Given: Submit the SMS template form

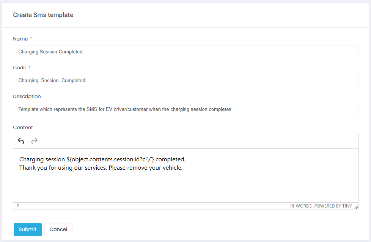Looking at the screenshot, I should pos(28,230).
